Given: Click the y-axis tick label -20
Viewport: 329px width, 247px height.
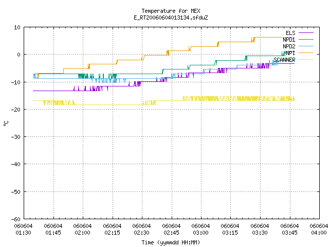Looking at the screenshot, I should [x=16, y=110].
